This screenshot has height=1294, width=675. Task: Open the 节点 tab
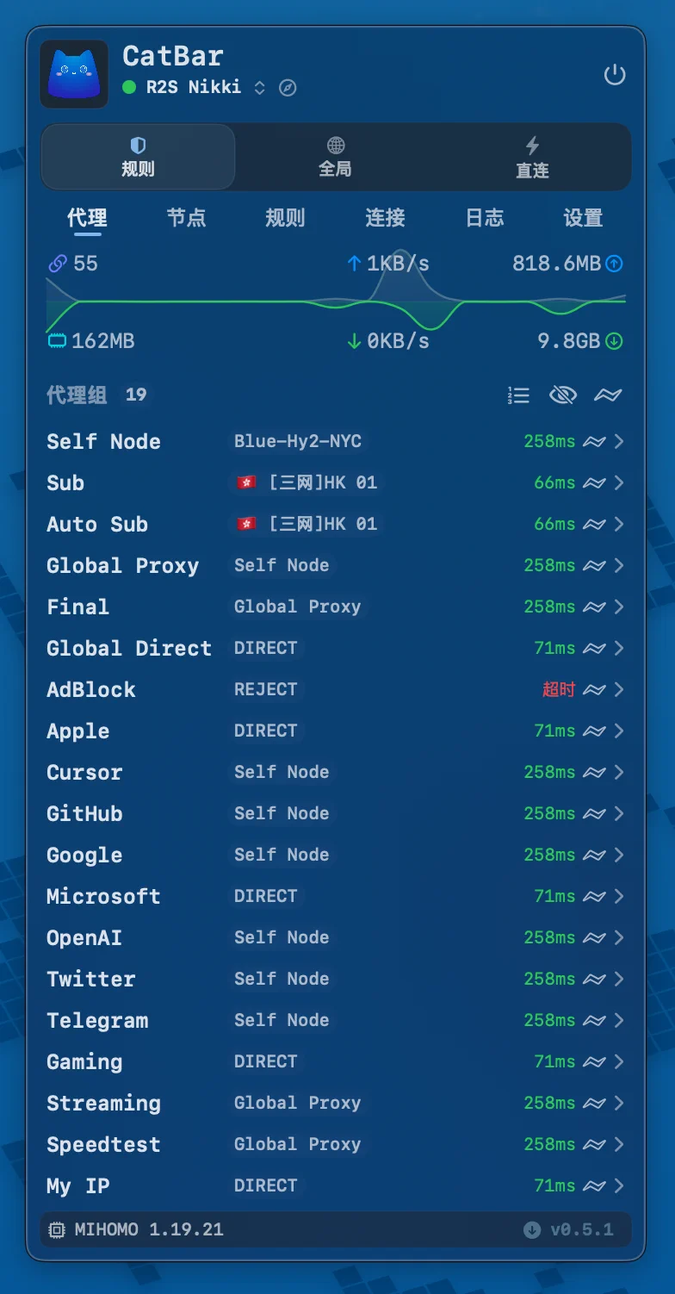click(186, 218)
